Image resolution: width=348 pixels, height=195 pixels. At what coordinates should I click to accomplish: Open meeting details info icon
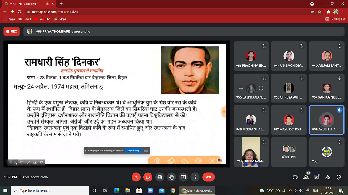point(295,177)
